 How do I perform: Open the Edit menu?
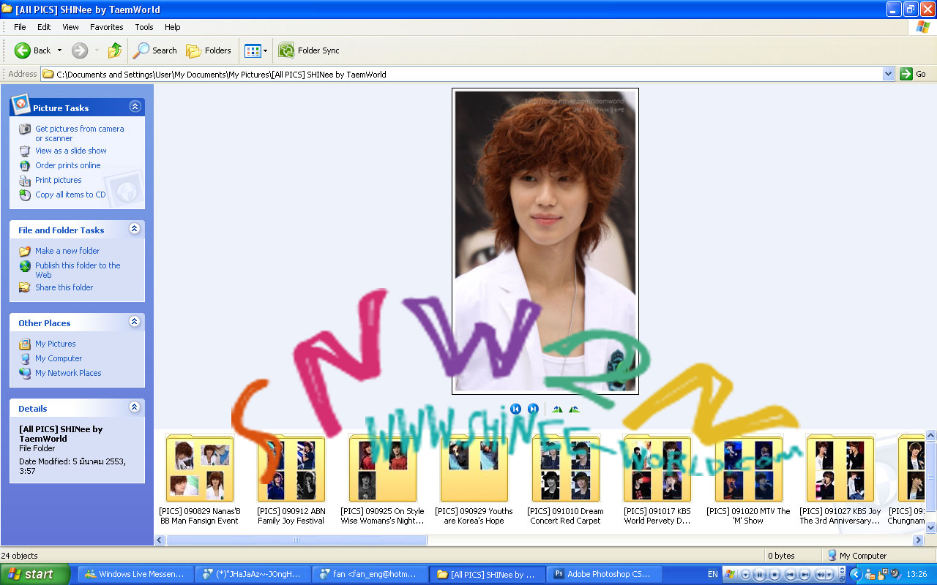click(x=44, y=27)
